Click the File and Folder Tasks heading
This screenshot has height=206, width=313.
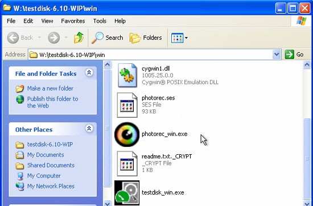[x=46, y=73]
